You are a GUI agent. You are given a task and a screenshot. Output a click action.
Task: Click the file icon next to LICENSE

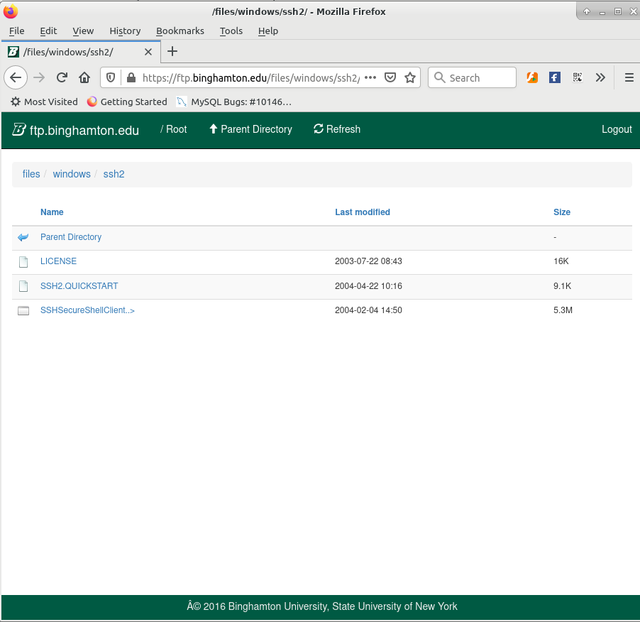(x=23, y=262)
